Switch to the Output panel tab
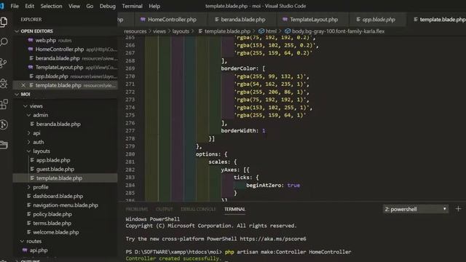This screenshot has height=262, width=466. [x=164, y=209]
